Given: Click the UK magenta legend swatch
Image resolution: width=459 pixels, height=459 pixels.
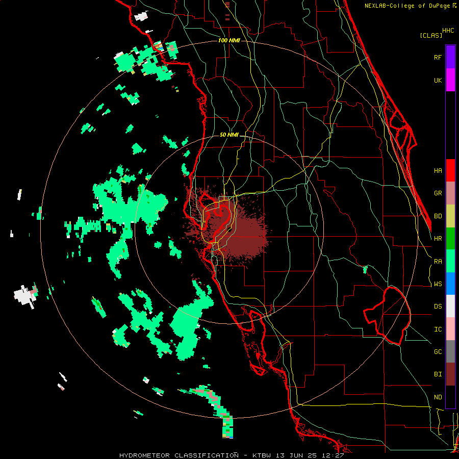Looking at the screenshot, I should coord(450,80).
